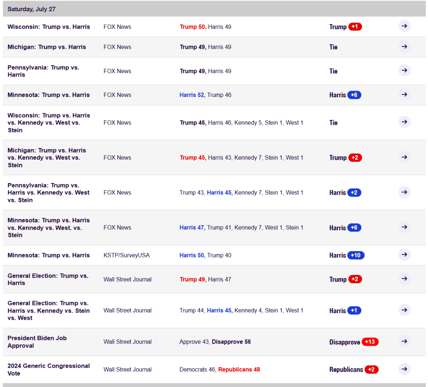The image size is (428, 387).
Task: Open Michigan Trump vs. Harris vs. Kennedy link
Action: coord(47,158)
